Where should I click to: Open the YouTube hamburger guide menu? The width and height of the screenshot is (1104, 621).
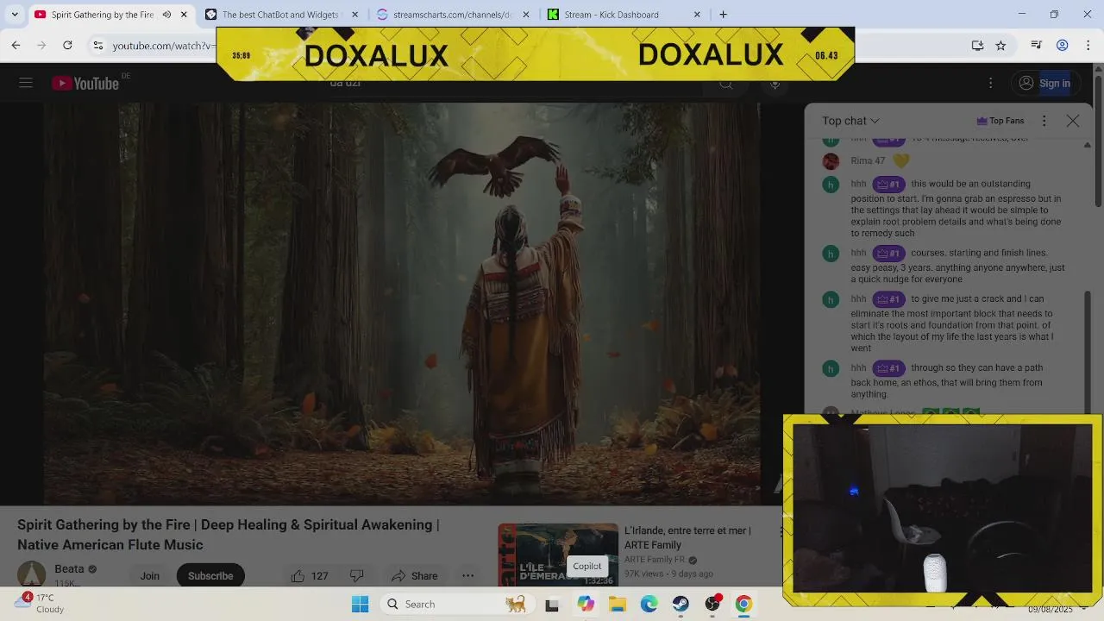click(x=26, y=83)
